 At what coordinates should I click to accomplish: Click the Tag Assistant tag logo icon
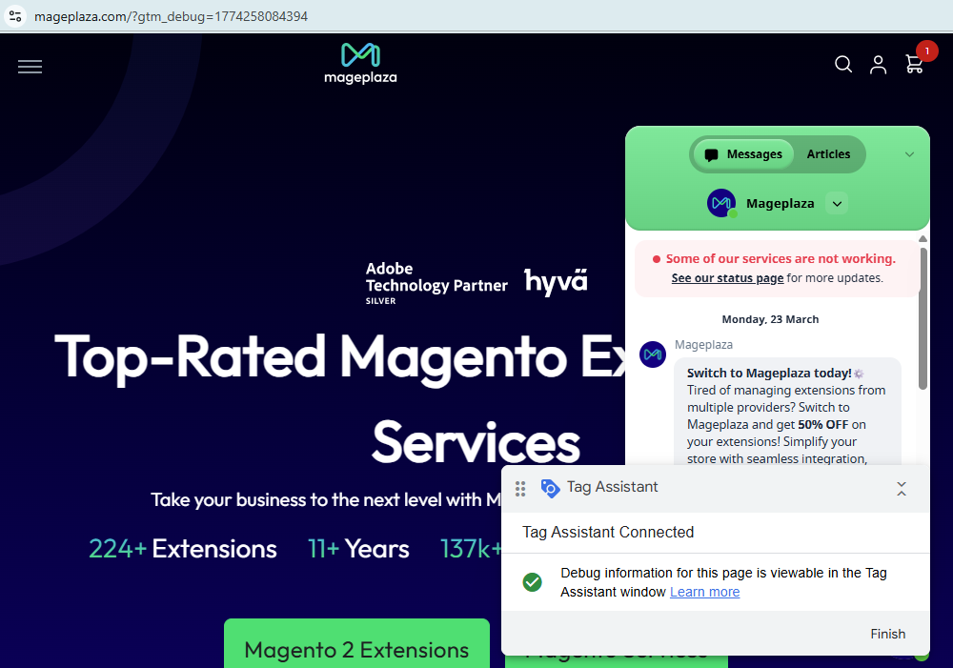pos(550,488)
